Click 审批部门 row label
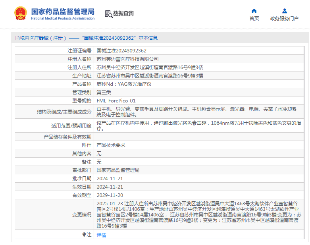 82,170
